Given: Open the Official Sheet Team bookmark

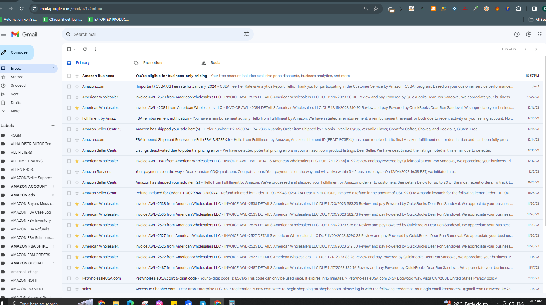Looking at the screenshot, I should [62, 20].
